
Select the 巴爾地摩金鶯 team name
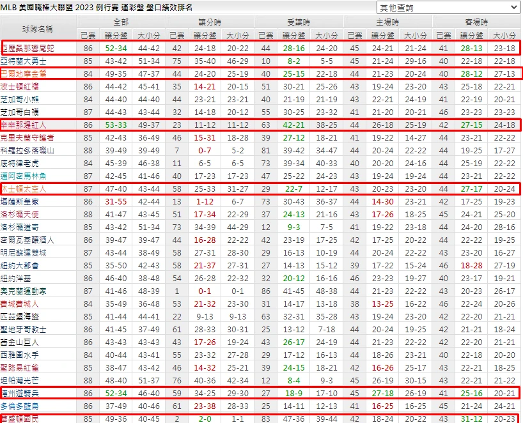[24, 74]
